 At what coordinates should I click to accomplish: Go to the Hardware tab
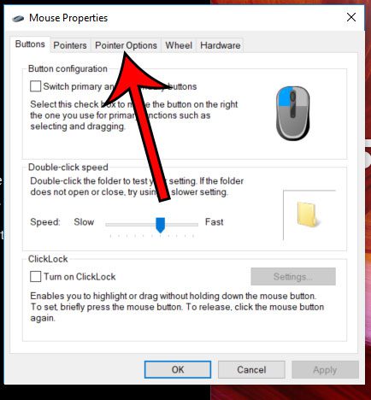[220, 45]
